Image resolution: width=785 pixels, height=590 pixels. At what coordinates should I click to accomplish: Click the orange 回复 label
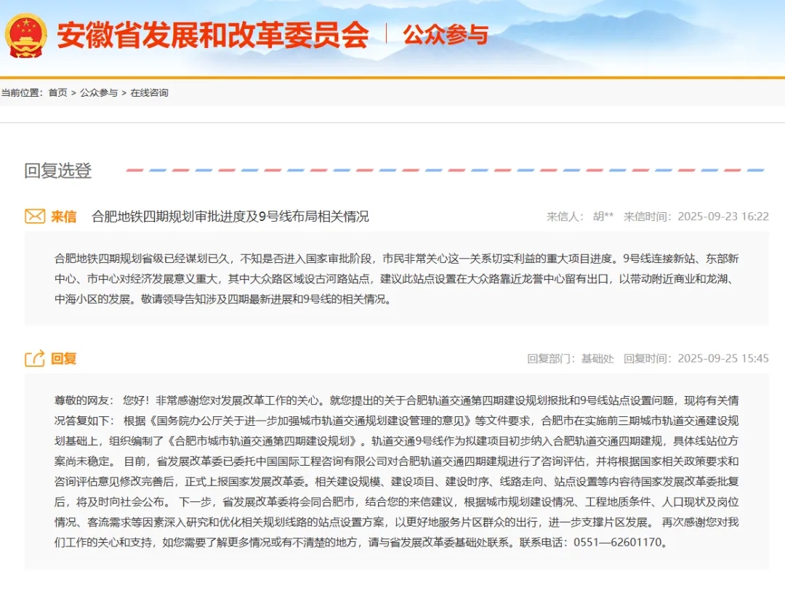point(63,359)
